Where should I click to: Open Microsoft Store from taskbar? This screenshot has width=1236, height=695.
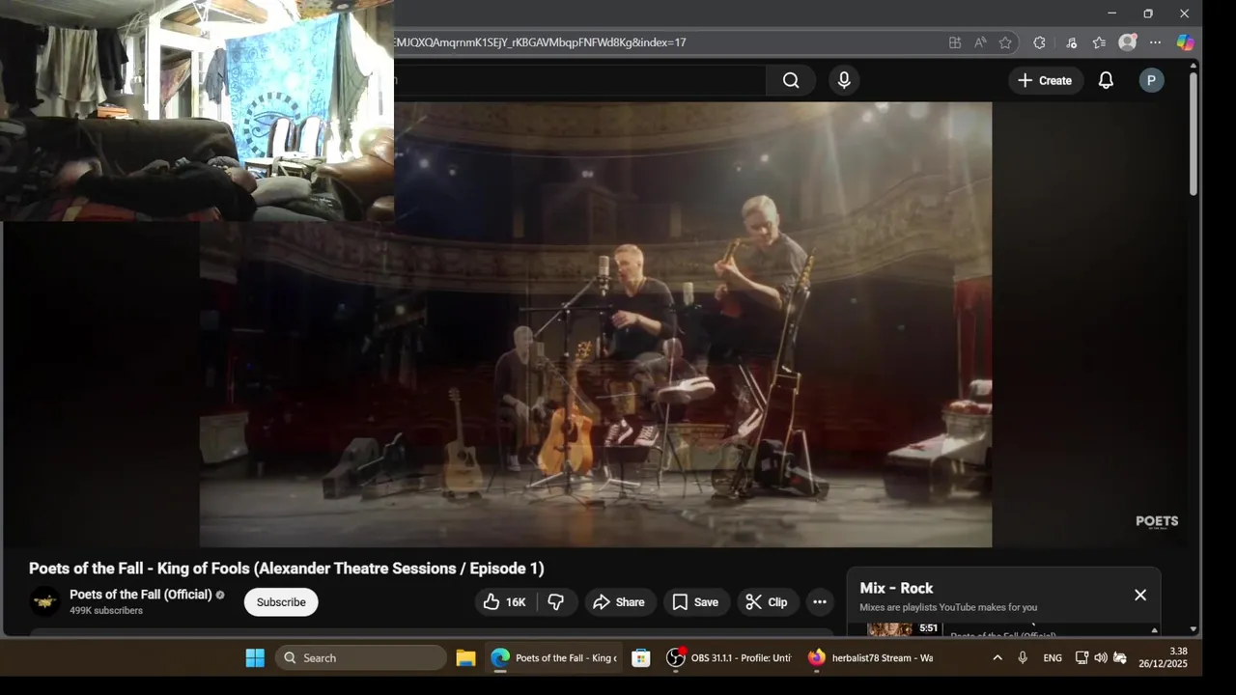(640, 658)
